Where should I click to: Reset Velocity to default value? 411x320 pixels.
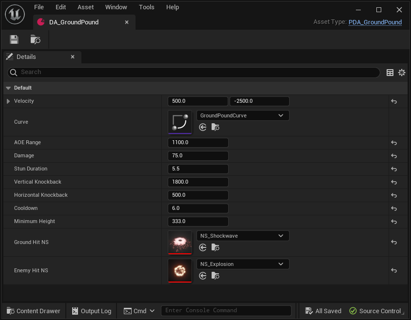pos(394,101)
